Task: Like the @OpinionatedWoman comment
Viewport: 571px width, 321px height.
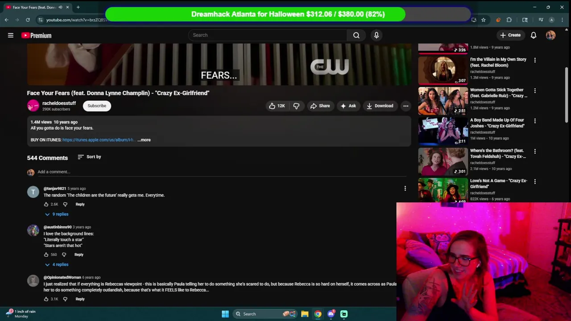Action: (x=46, y=299)
